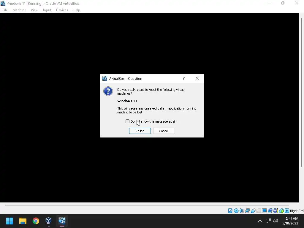Open the Machine menu
This screenshot has width=304, height=228.
point(19,10)
